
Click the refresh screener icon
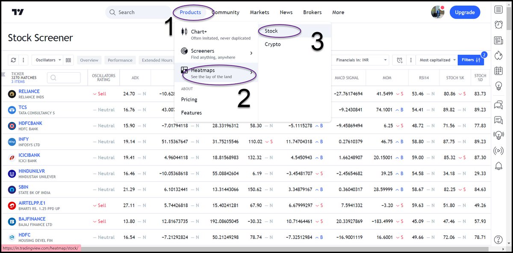[x=13, y=60]
